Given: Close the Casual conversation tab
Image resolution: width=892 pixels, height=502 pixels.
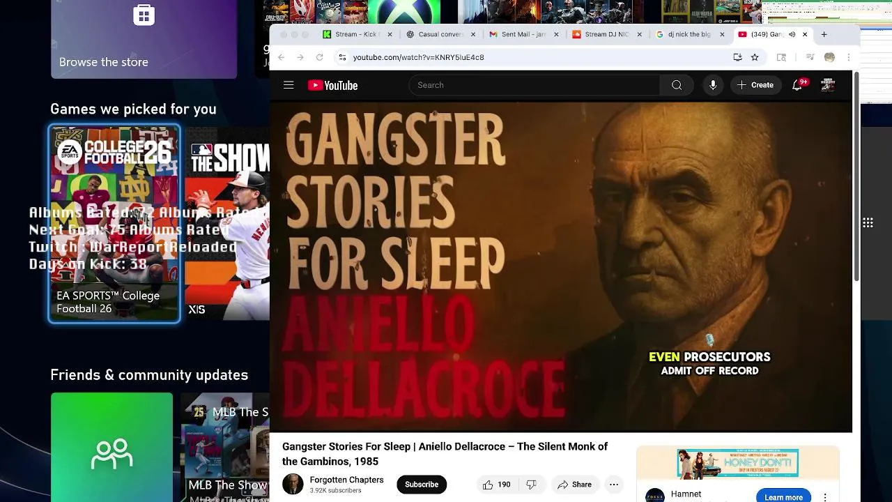Looking at the screenshot, I should click(473, 34).
